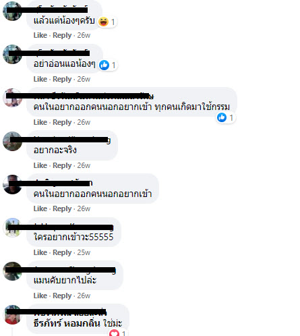Open thumbs-up reaction count on ใช้กรรม comment

(226, 117)
